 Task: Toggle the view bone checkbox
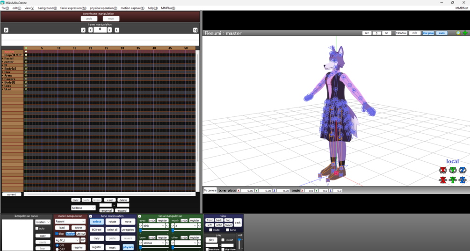pyautogui.click(x=227, y=230)
